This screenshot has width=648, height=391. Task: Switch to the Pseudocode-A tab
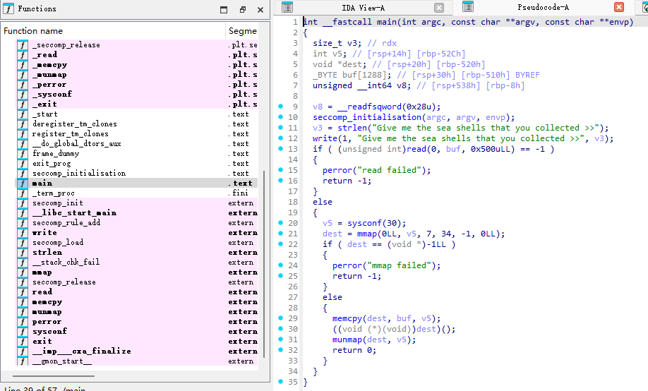(543, 8)
